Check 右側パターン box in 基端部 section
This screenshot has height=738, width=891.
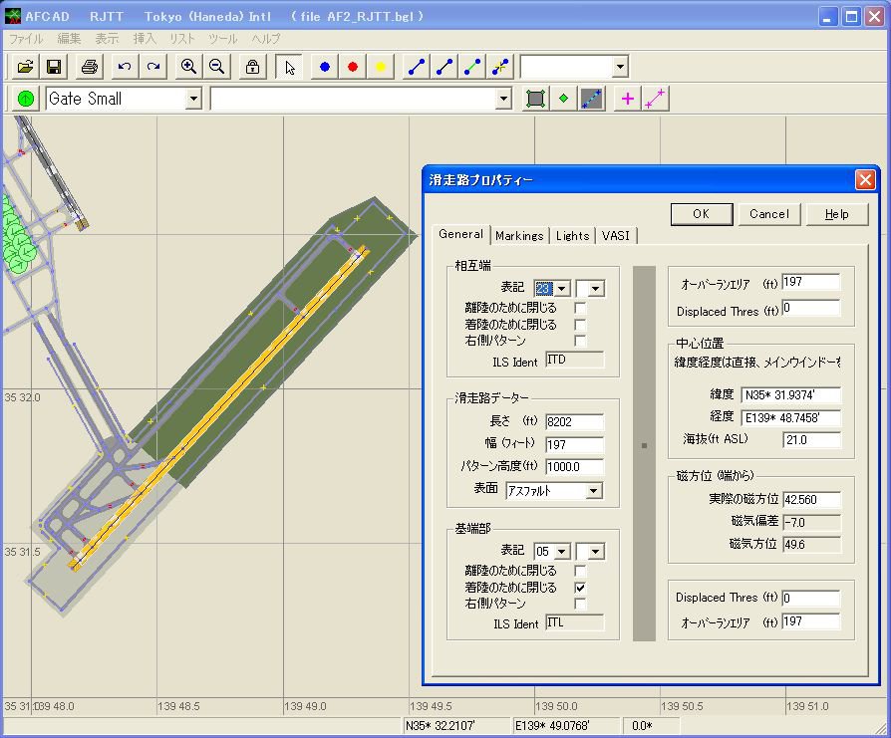[580, 604]
